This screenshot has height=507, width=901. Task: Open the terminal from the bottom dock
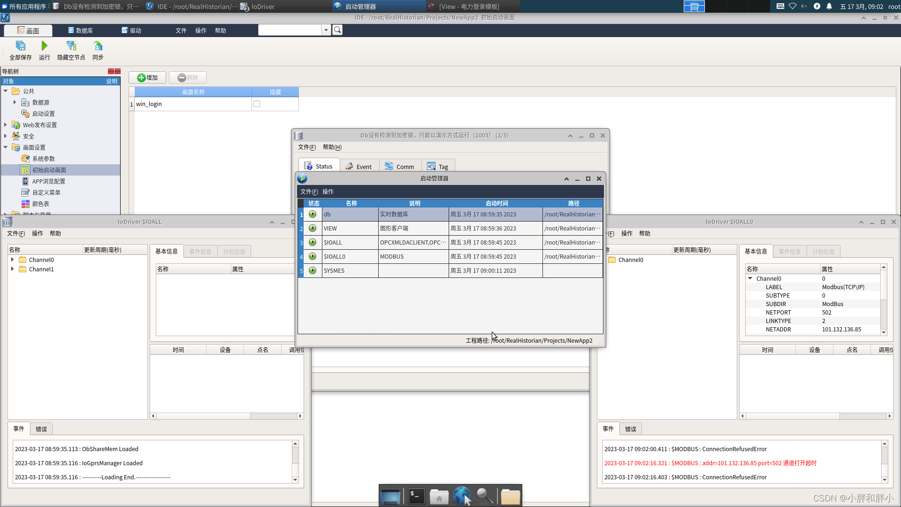pos(416,496)
